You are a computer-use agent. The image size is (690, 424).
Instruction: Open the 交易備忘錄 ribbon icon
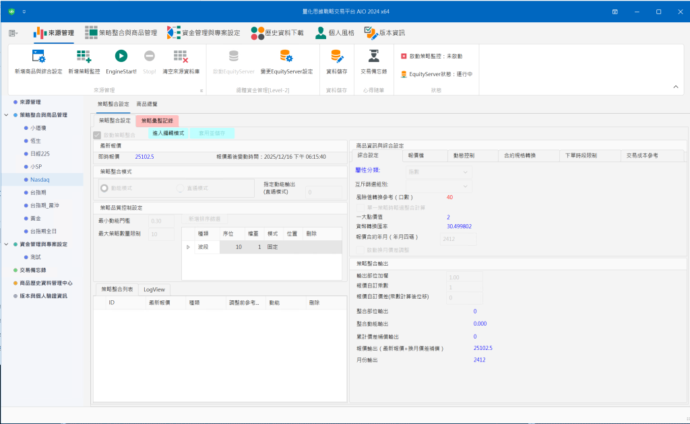point(373,57)
